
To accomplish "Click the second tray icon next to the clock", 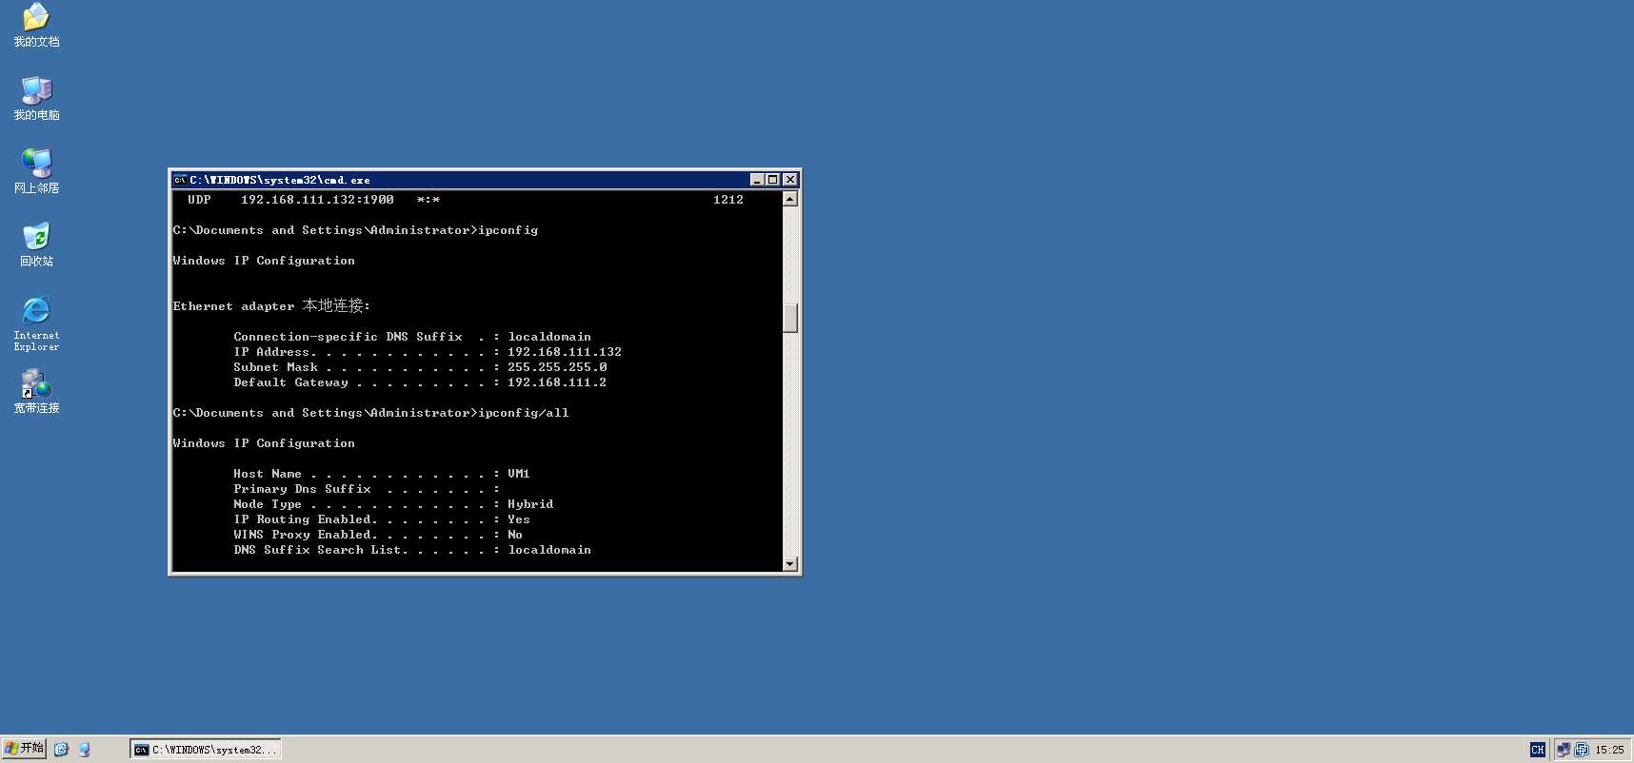I will (1582, 750).
